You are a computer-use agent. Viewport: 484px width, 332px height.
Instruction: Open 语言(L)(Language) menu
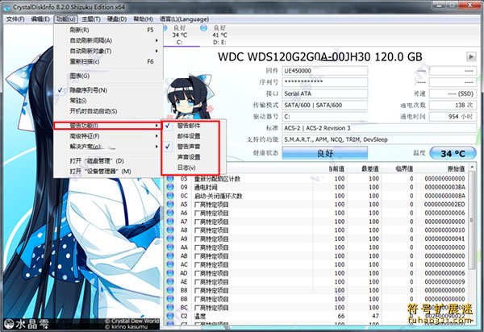[184, 19]
